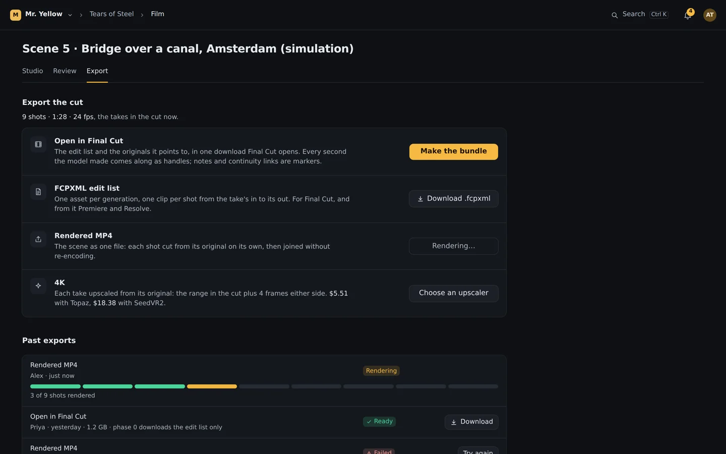Click the '9 shots · 1:28 · 24 fps' summary
Viewport: 726px width, 454px height.
[58, 117]
